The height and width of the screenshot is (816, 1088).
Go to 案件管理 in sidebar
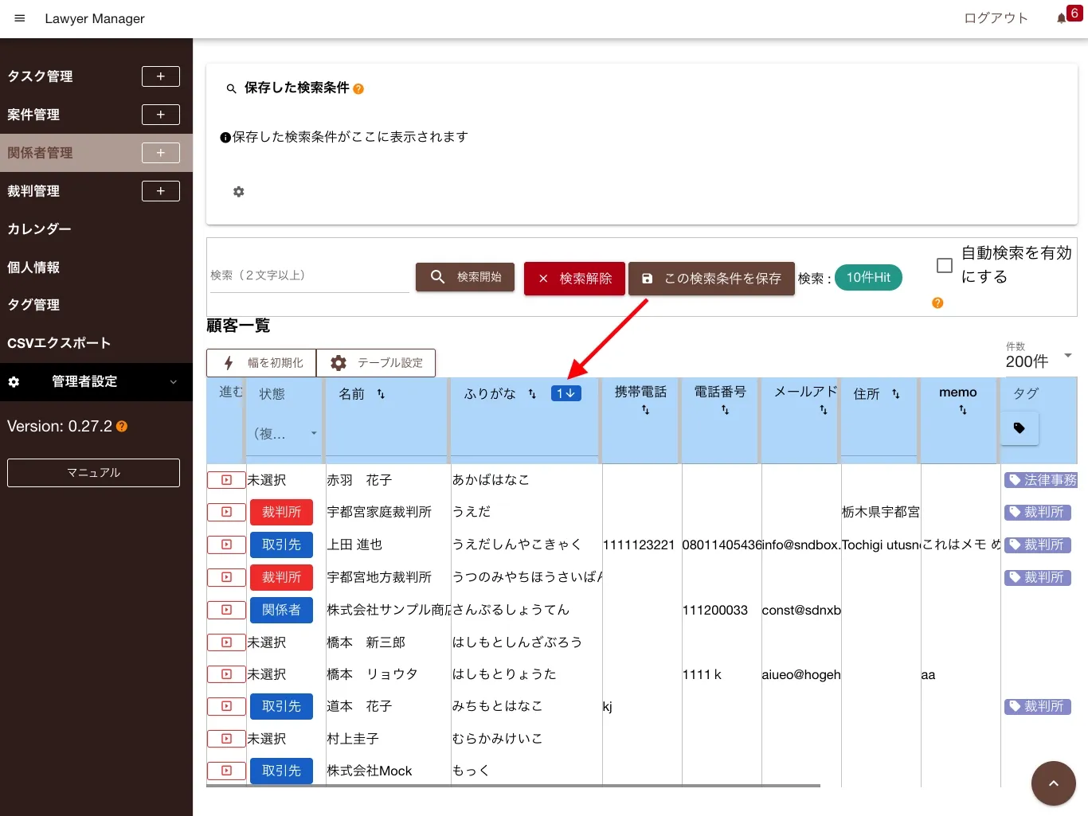33,115
